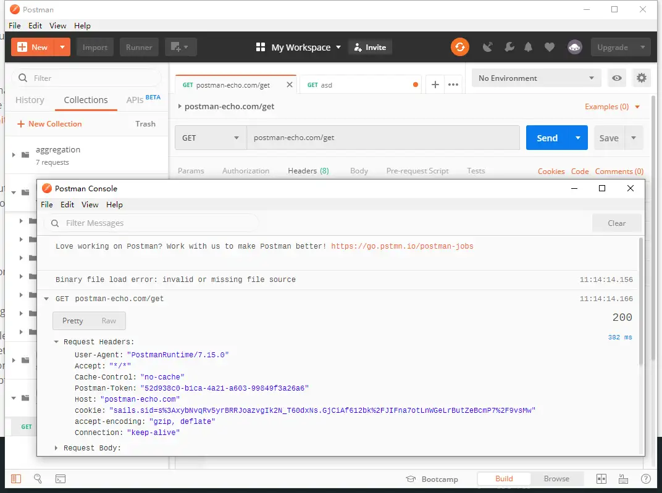Image resolution: width=662 pixels, height=493 pixels.
Task: Open the Find and Replace search icon
Action: point(38,479)
